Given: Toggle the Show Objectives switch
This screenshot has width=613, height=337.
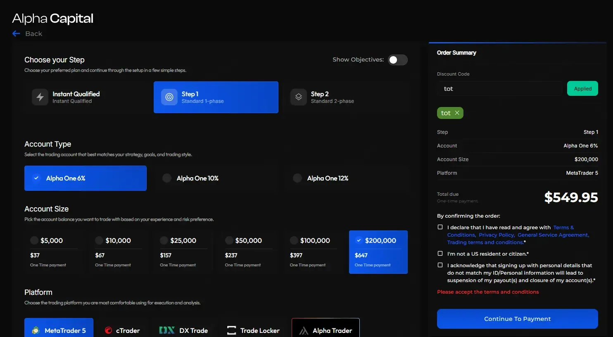Looking at the screenshot, I should click(x=397, y=60).
